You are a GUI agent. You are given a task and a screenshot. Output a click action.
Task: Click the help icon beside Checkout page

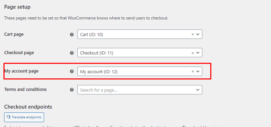(72, 53)
